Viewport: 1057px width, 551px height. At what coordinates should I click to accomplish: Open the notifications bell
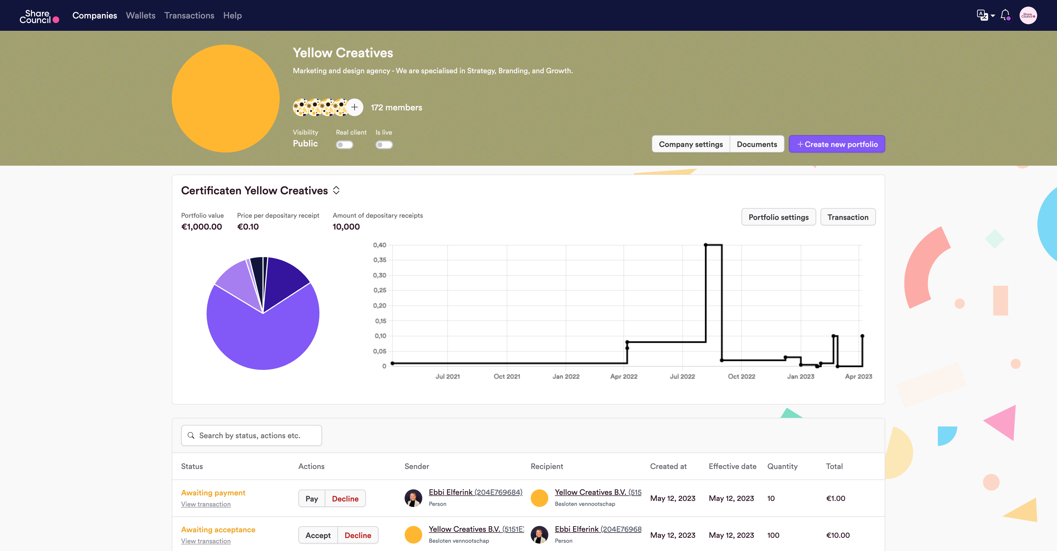(1005, 15)
